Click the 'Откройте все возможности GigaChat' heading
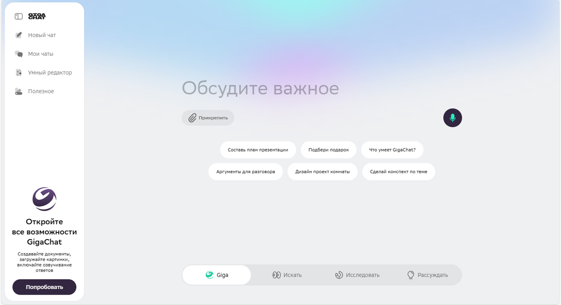Image resolution: width=561 pixels, height=305 pixels. tap(44, 232)
